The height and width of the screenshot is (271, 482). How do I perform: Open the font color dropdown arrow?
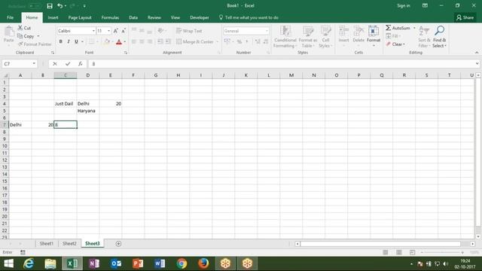pos(125,42)
